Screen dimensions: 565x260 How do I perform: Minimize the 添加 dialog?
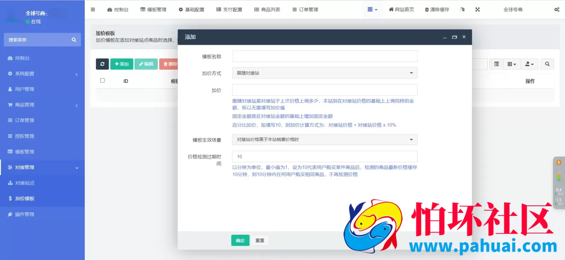coord(445,37)
